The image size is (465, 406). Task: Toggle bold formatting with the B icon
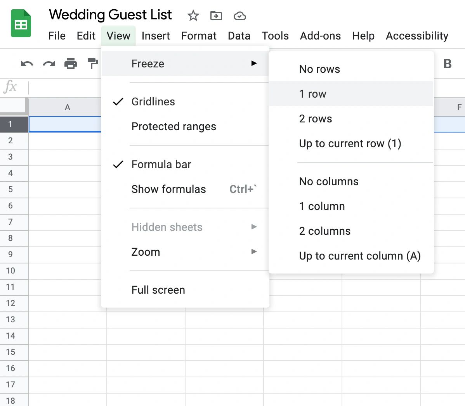point(448,64)
